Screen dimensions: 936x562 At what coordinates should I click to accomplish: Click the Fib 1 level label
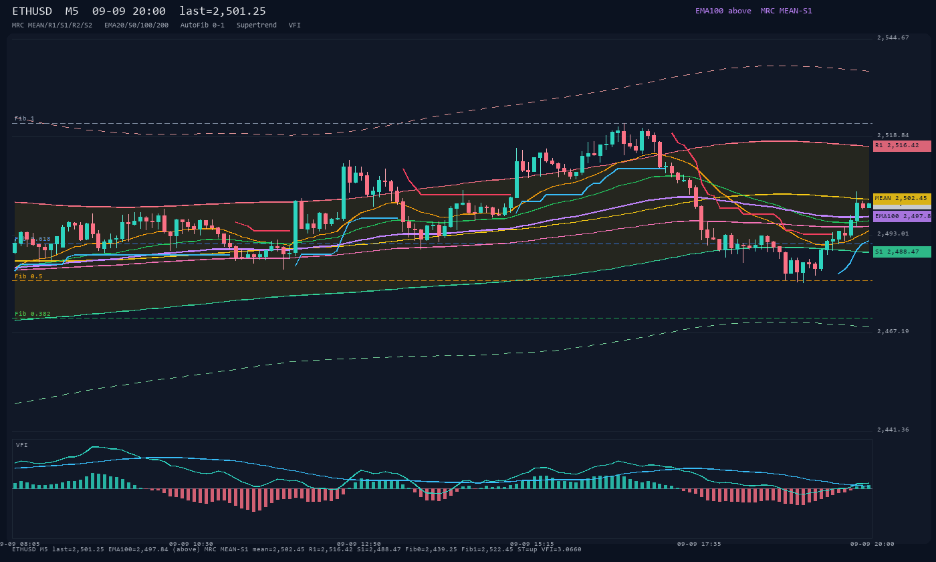click(25, 118)
